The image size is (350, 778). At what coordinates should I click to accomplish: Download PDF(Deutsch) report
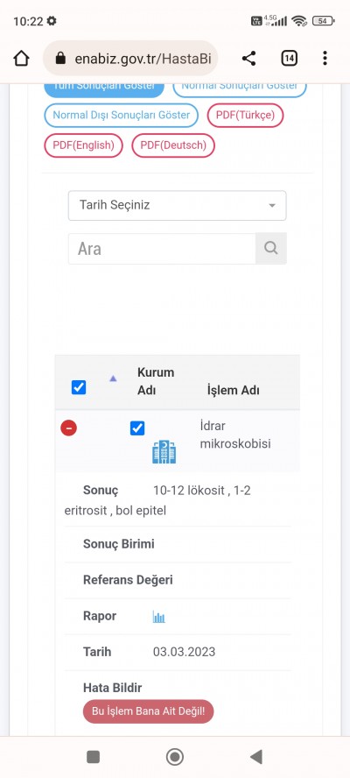click(173, 145)
